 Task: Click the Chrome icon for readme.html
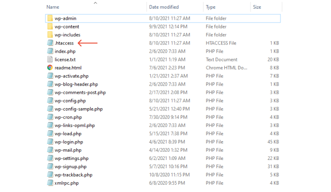click(50, 67)
